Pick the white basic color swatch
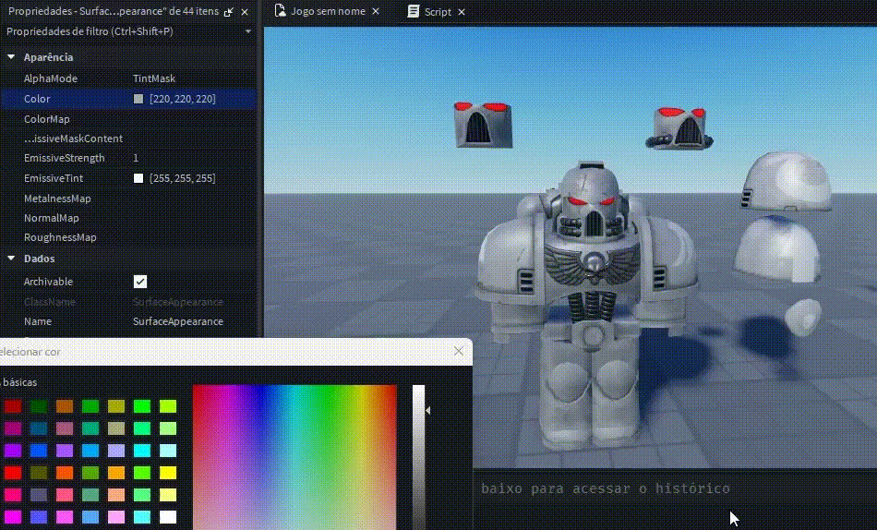Screen dimensions: 877x530 (168, 516)
